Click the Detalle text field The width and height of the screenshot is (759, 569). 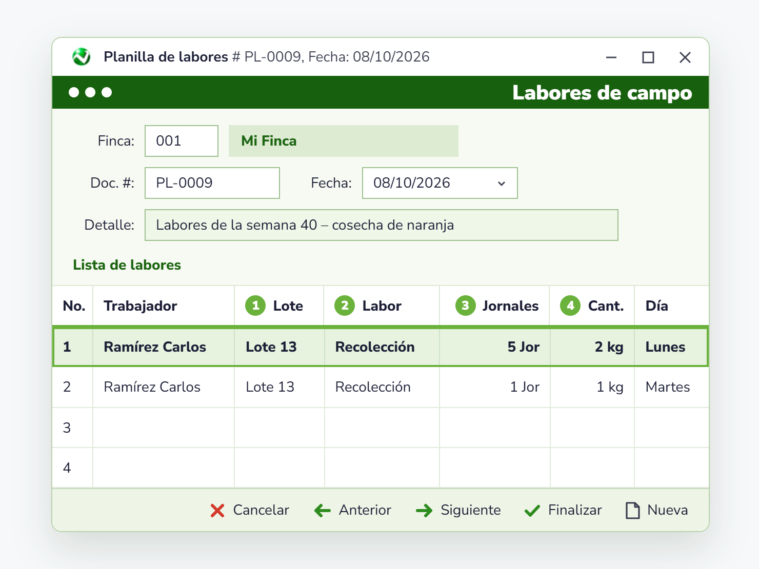pos(382,225)
